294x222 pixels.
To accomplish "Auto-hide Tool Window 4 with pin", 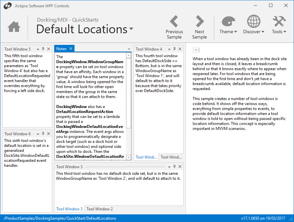I will 175,49.
